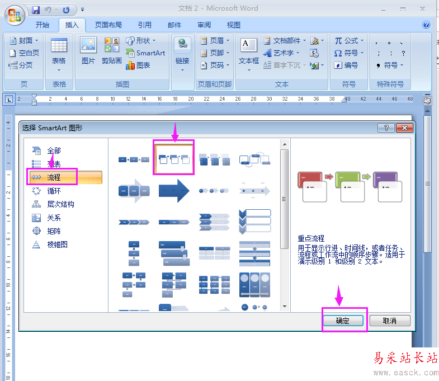Insert a 空白页 blank page
Viewport: 439px width, 381px height.
[x=24, y=53]
